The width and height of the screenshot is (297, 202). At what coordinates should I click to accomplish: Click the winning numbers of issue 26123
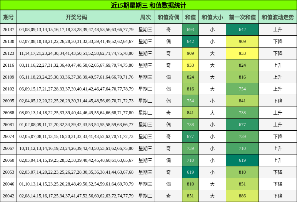point(76,53)
